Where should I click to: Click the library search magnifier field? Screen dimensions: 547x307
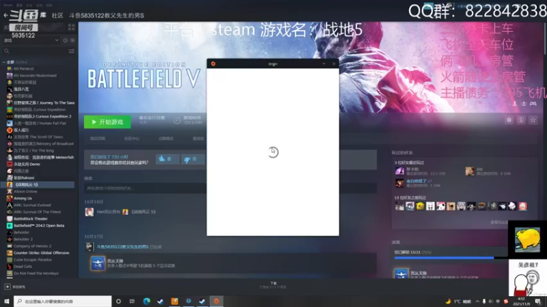point(35,51)
